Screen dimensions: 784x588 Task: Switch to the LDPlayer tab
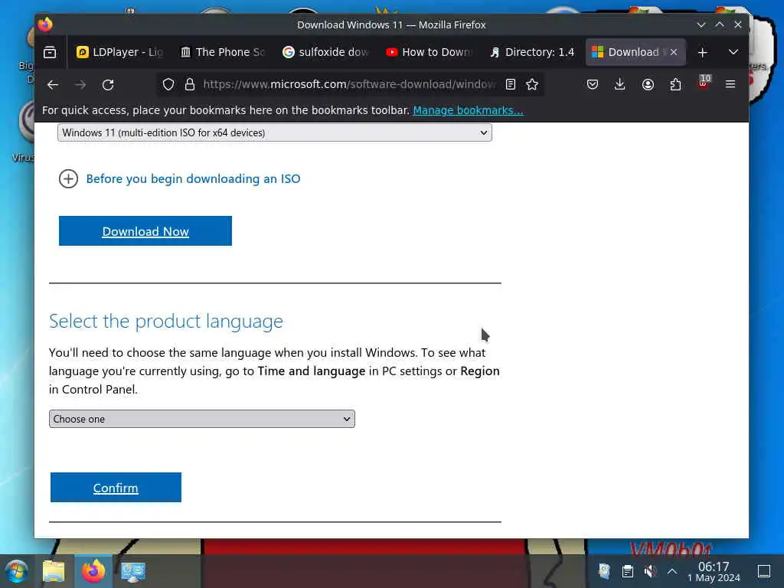pos(119,52)
